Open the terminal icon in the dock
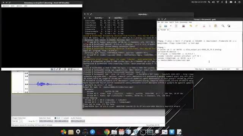The width and height of the screenshot is (243, 136). 143,132
